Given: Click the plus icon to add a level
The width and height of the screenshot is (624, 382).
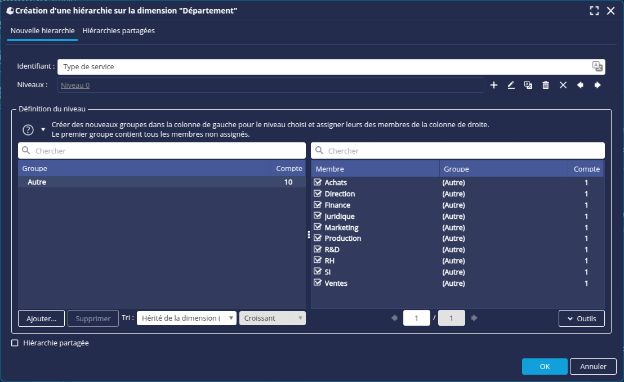Looking at the screenshot, I should 494,85.
